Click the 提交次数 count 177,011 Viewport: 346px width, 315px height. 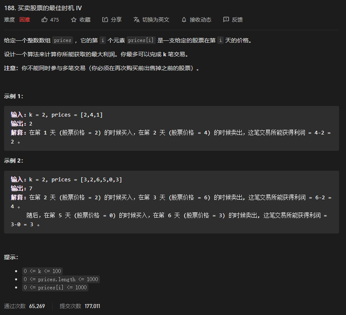(92, 306)
